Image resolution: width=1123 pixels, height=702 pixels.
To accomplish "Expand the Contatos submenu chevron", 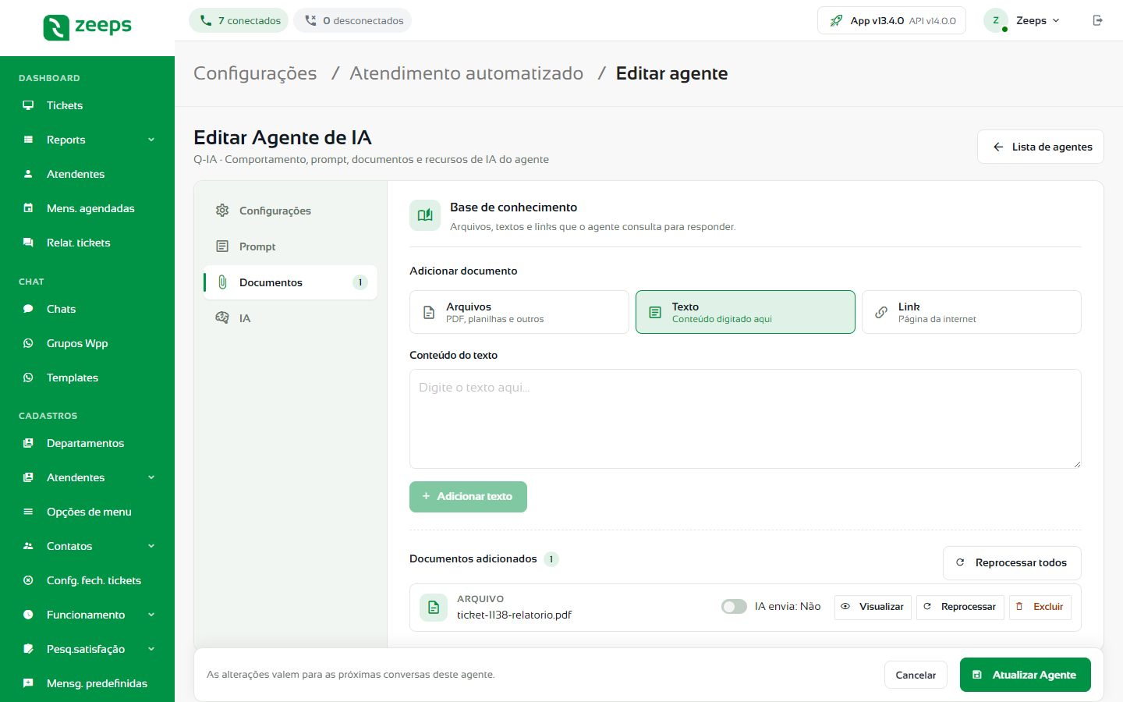I will point(151,546).
